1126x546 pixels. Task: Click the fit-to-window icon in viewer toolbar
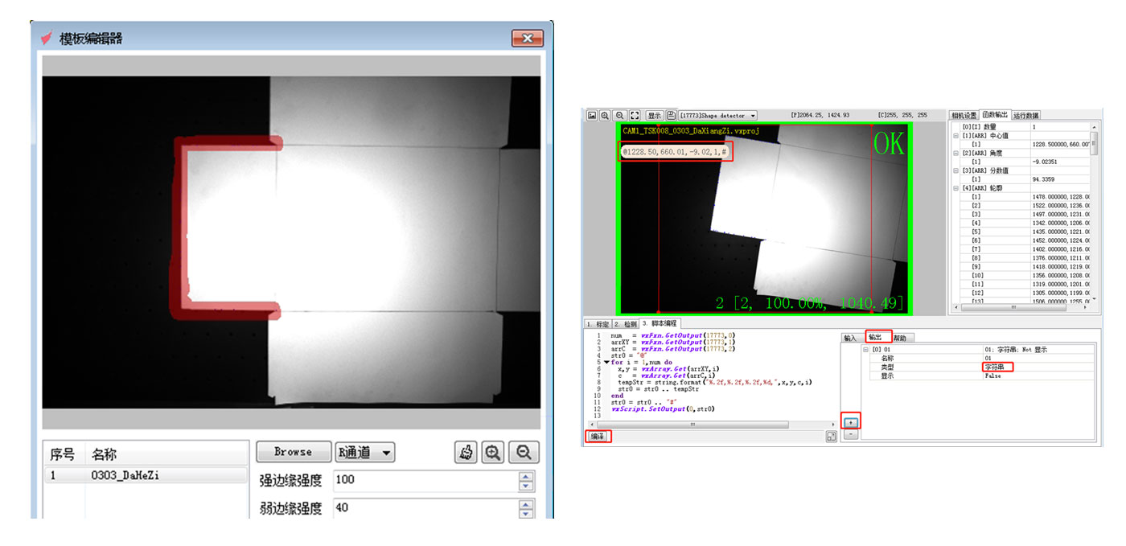pos(635,116)
